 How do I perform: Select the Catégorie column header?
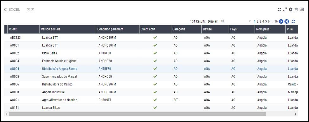coord(179,29)
